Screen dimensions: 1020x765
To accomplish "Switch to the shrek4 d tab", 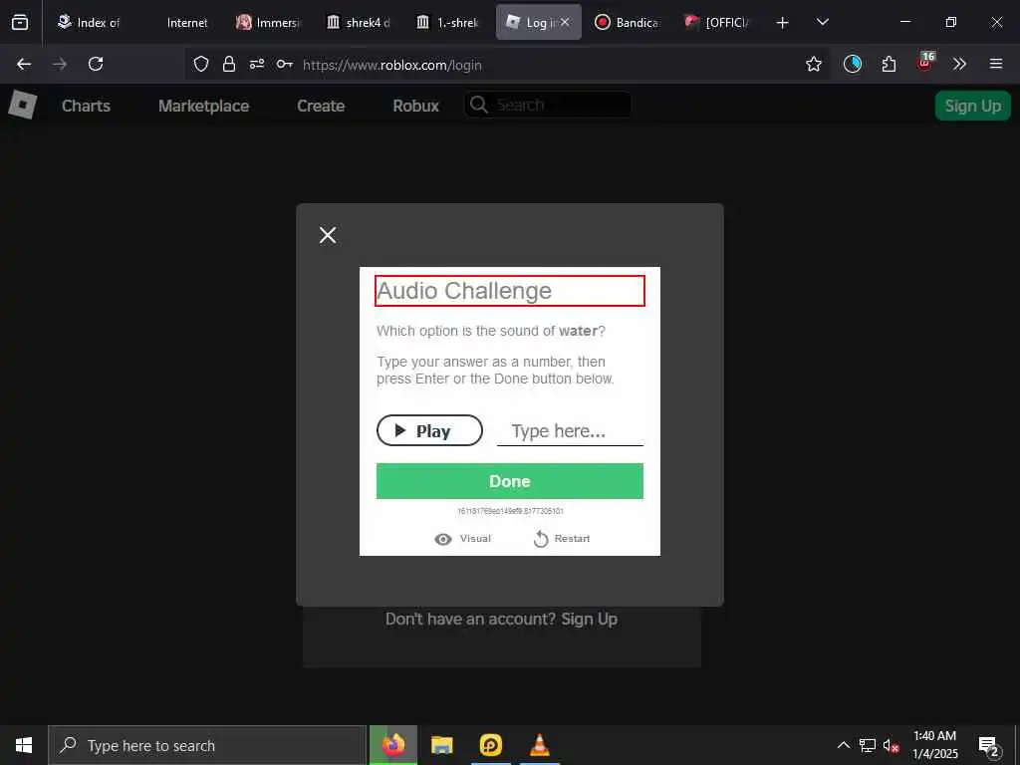I will pyautogui.click(x=358, y=22).
